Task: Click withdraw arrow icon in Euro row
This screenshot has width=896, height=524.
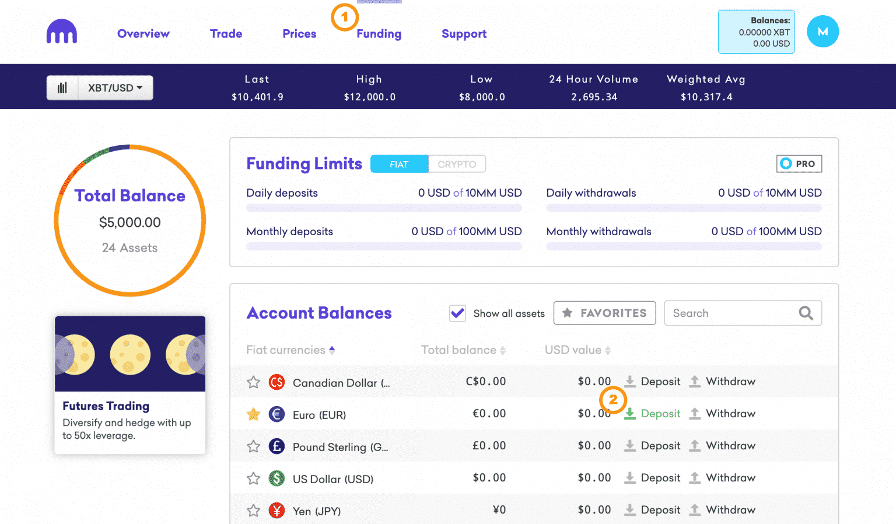Action: (695, 414)
